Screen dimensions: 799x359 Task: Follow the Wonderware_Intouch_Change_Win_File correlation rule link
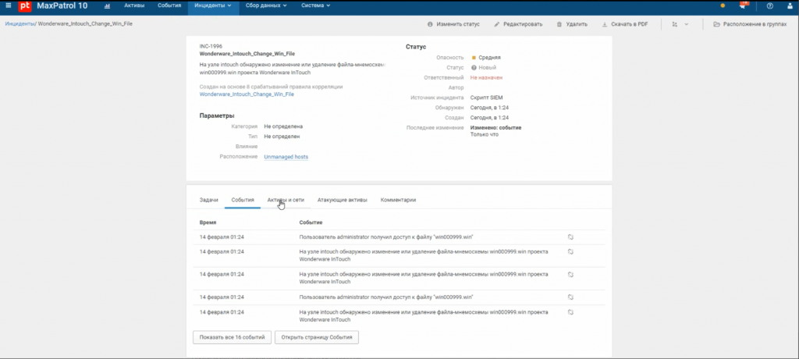(247, 94)
